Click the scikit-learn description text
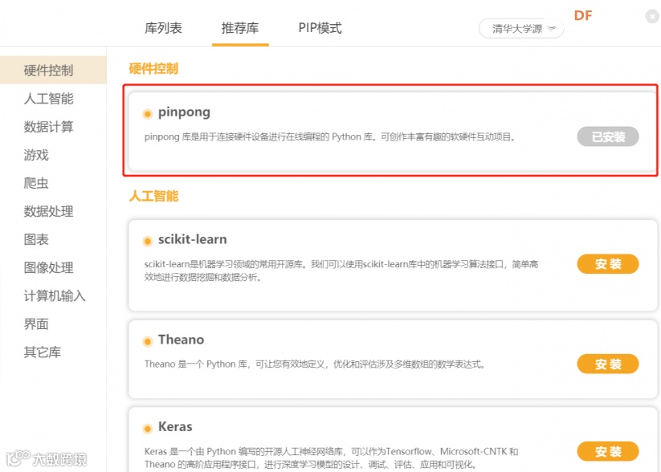This screenshot has height=472, width=661. (341, 271)
